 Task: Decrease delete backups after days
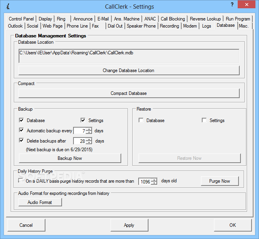coord(89,143)
